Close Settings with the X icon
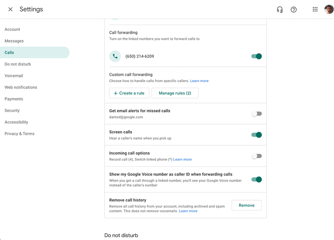Image resolution: width=334 pixels, height=240 pixels. point(11,9)
